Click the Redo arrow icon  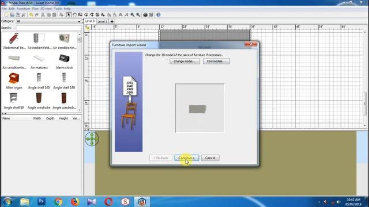37,15
